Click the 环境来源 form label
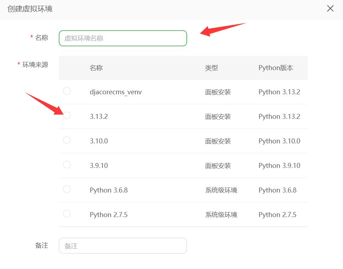Screen dimensions: 343x269 pyautogui.click(x=35, y=65)
